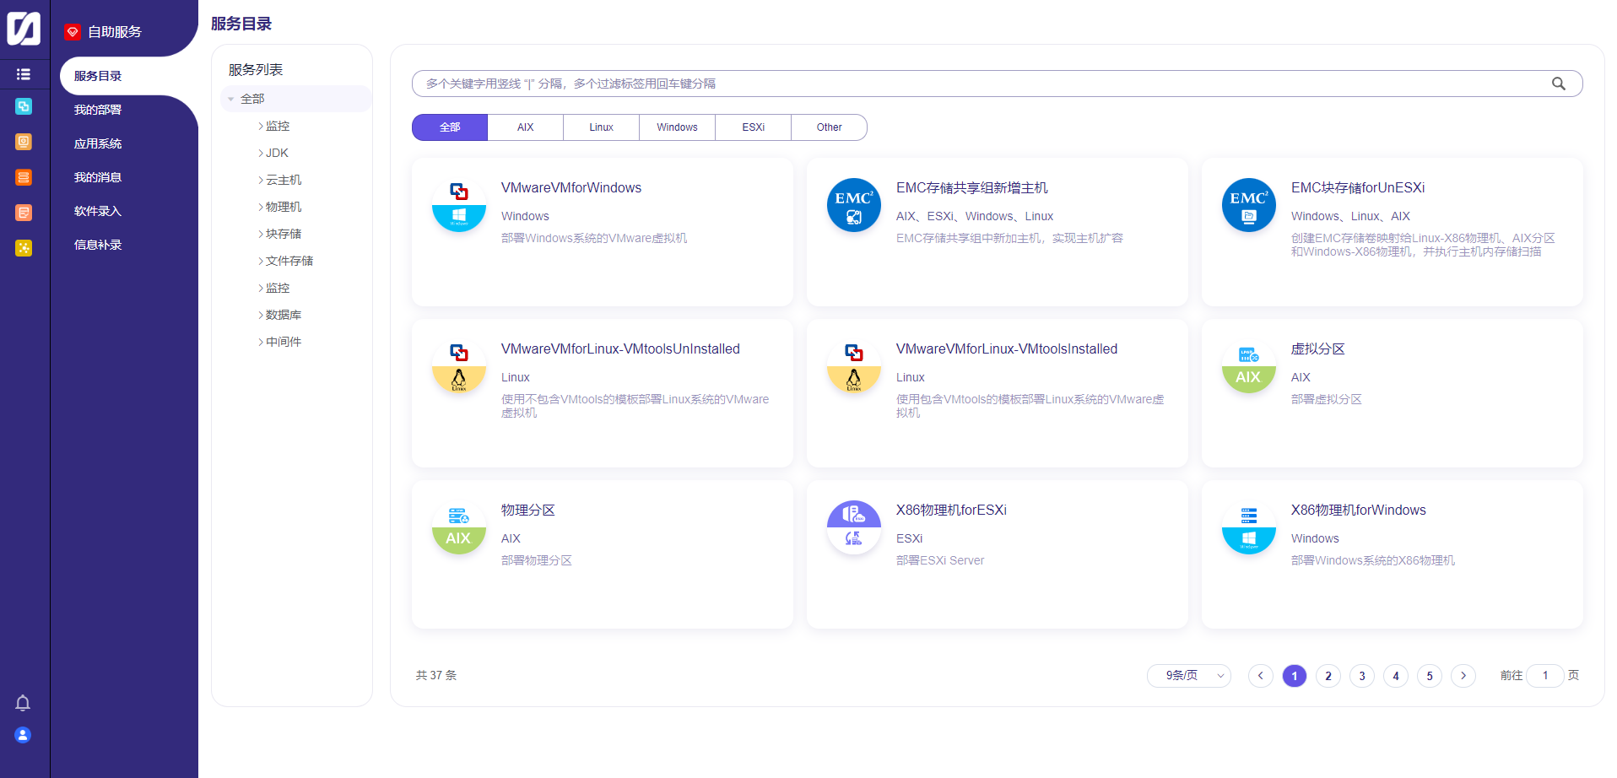The image size is (1617, 778).
Task: Open VMwareVMforWindows service icon
Action: coord(458,205)
